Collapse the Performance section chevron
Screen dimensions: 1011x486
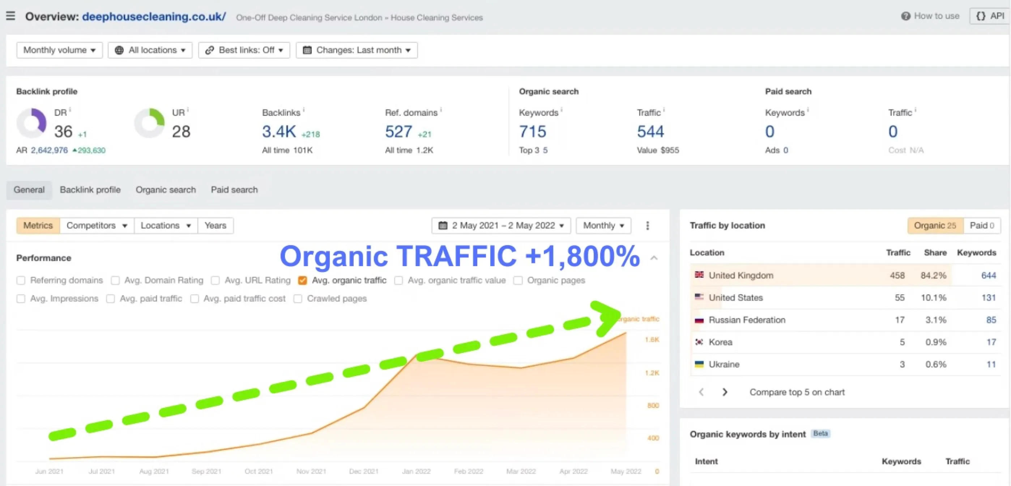[654, 258]
